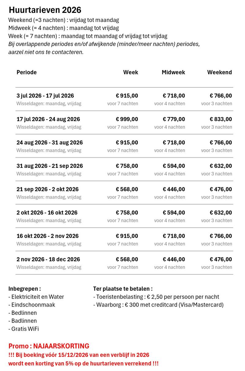Image resolution: width=245 pixels, height=371 pixels.
Task: Select the 16 okt 2026 - 2 nov 2026 period
Action: pos(47,236)
